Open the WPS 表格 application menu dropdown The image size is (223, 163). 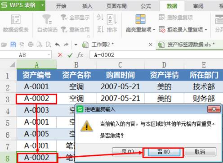coord(42,5)
